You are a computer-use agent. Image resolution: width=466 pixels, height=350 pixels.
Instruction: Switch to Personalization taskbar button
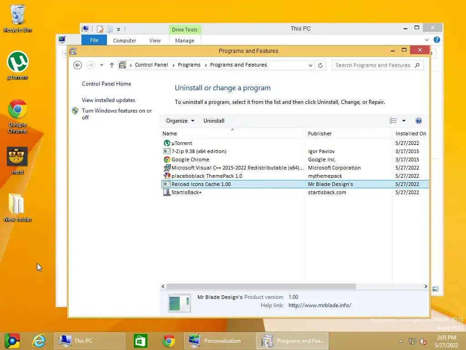tap(220, 341)
